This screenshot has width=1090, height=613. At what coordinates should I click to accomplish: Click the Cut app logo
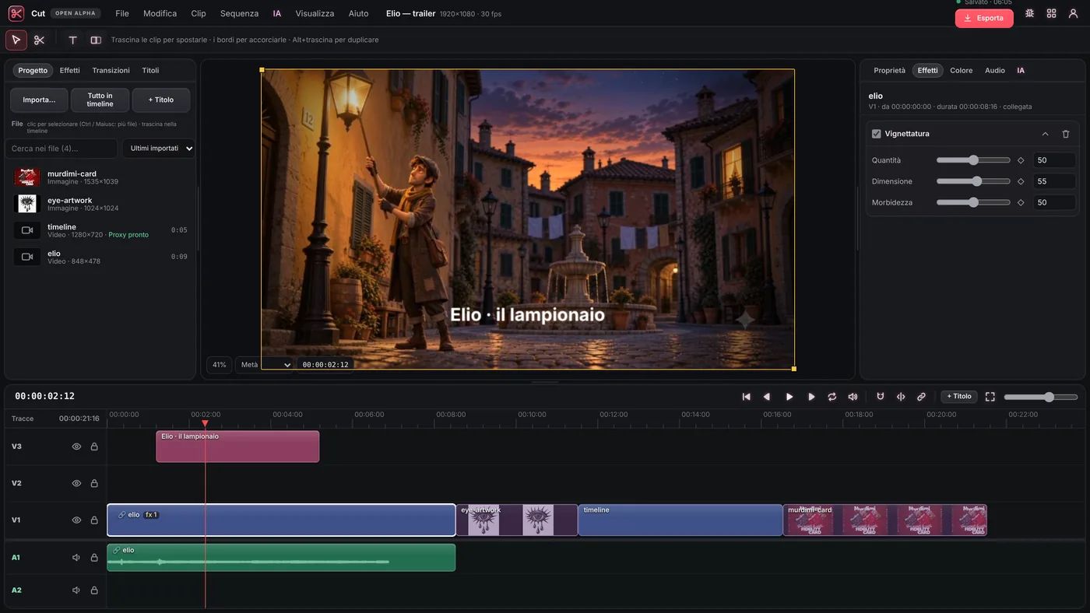(x=16, y=13)
